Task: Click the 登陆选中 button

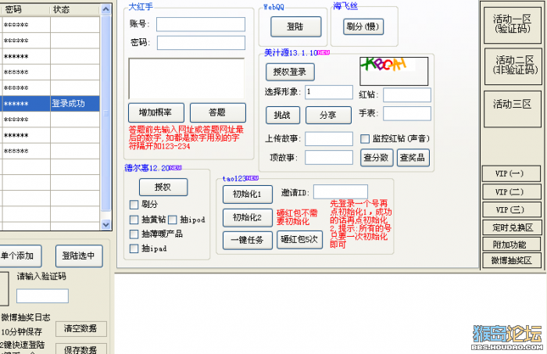Action: [79, 256]
